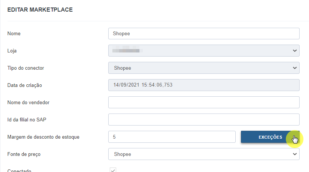The width and height of the screenshot is (309, 172).
Task: Toggle the Conectado checkbox
Action: click(113, 170)
